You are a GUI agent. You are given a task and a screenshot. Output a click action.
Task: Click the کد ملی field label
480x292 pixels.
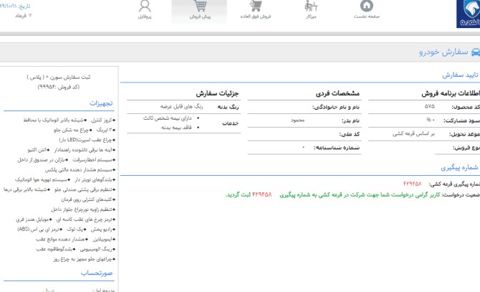tap(350, 134)
